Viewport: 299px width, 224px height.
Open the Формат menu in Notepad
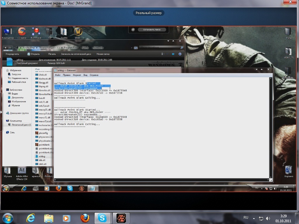point(77,75)
